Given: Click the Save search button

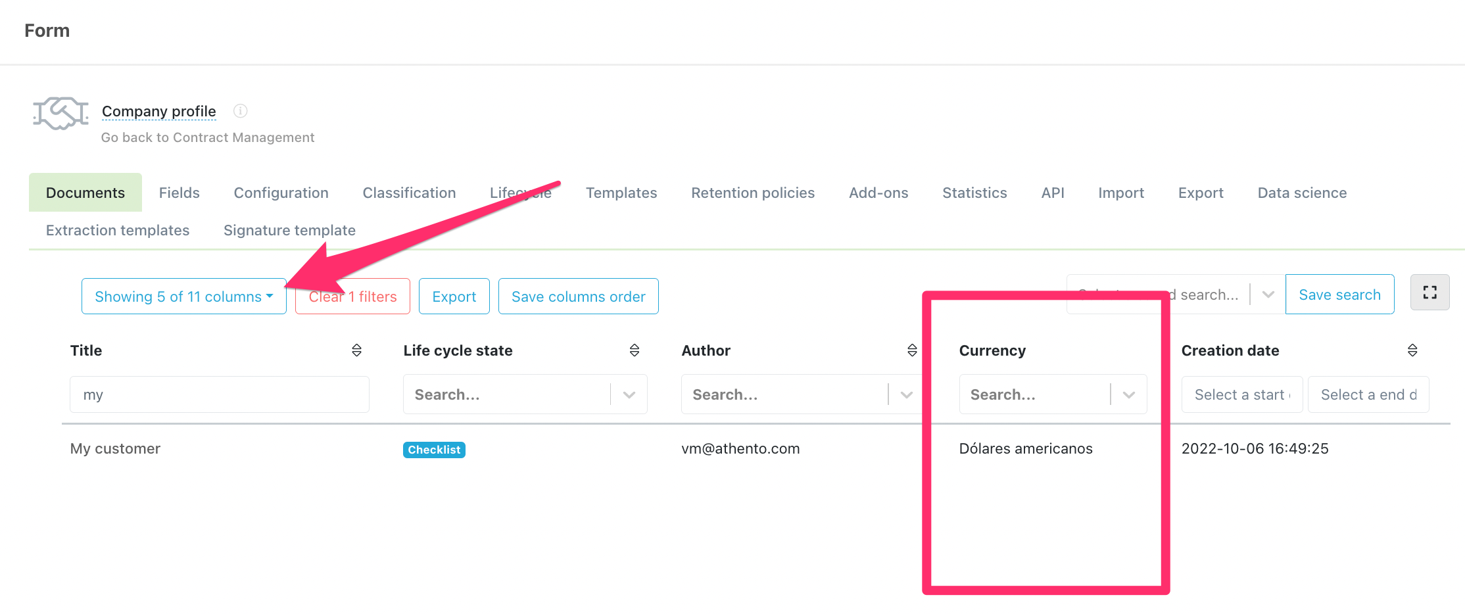Looking at the screenshot, I should coord(1339,295).
